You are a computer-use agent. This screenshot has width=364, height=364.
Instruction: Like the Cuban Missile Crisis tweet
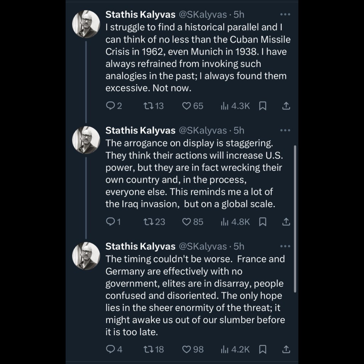click(x=187, y=106)
